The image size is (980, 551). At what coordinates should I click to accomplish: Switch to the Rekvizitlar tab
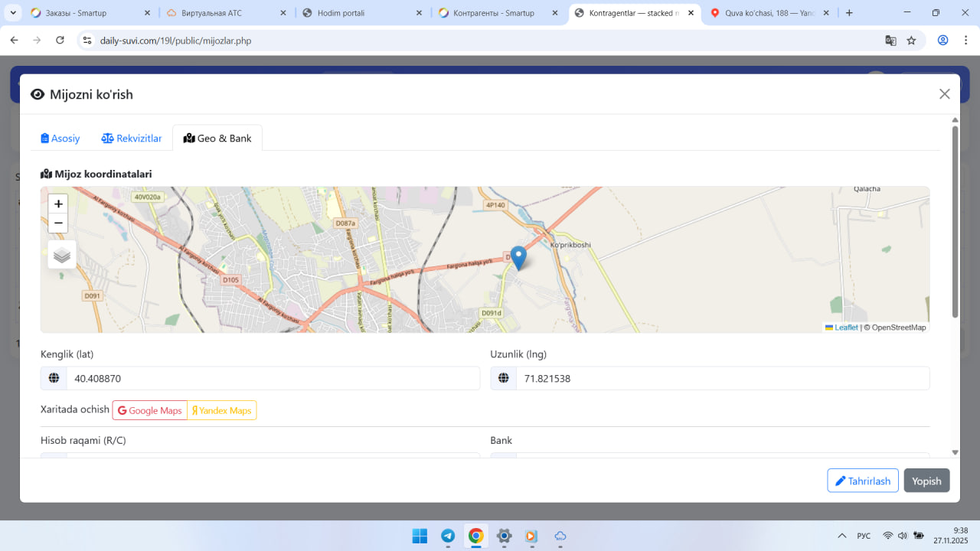(x=132, y=139)
